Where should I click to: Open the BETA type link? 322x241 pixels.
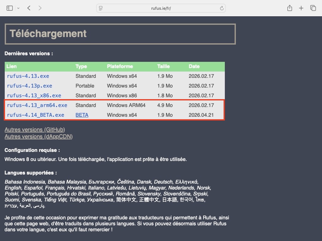pos(82,115)
